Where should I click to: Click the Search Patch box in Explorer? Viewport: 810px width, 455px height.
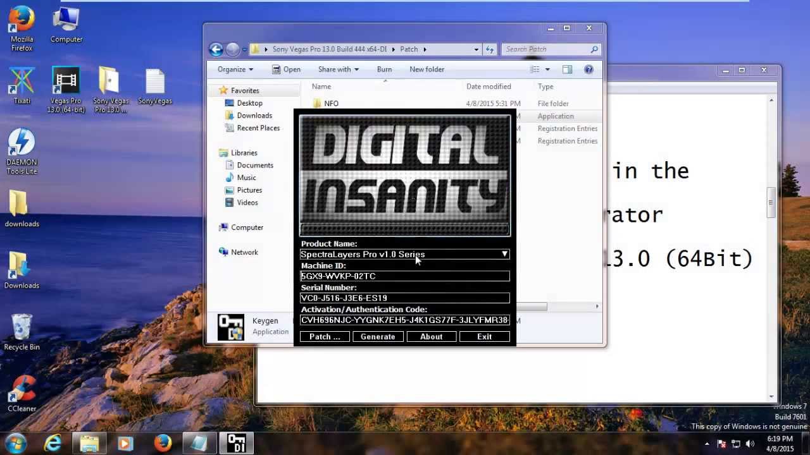[x=551, y=49]
